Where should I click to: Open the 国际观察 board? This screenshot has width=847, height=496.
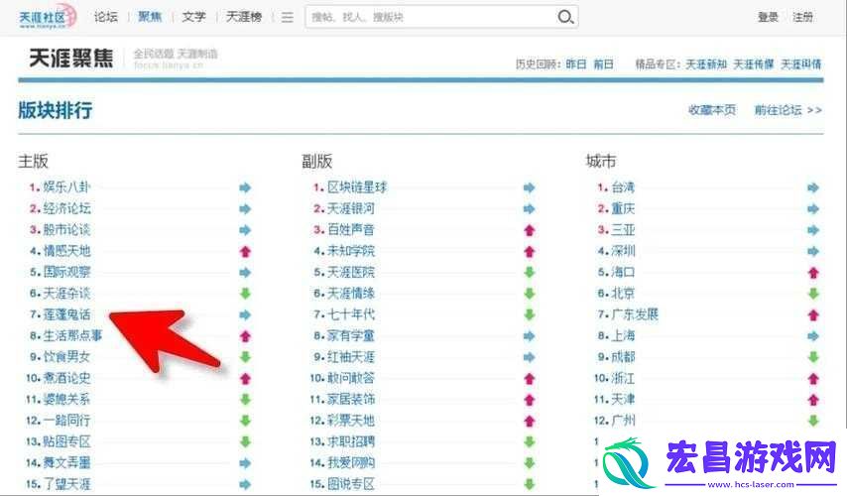pos(67,272)
